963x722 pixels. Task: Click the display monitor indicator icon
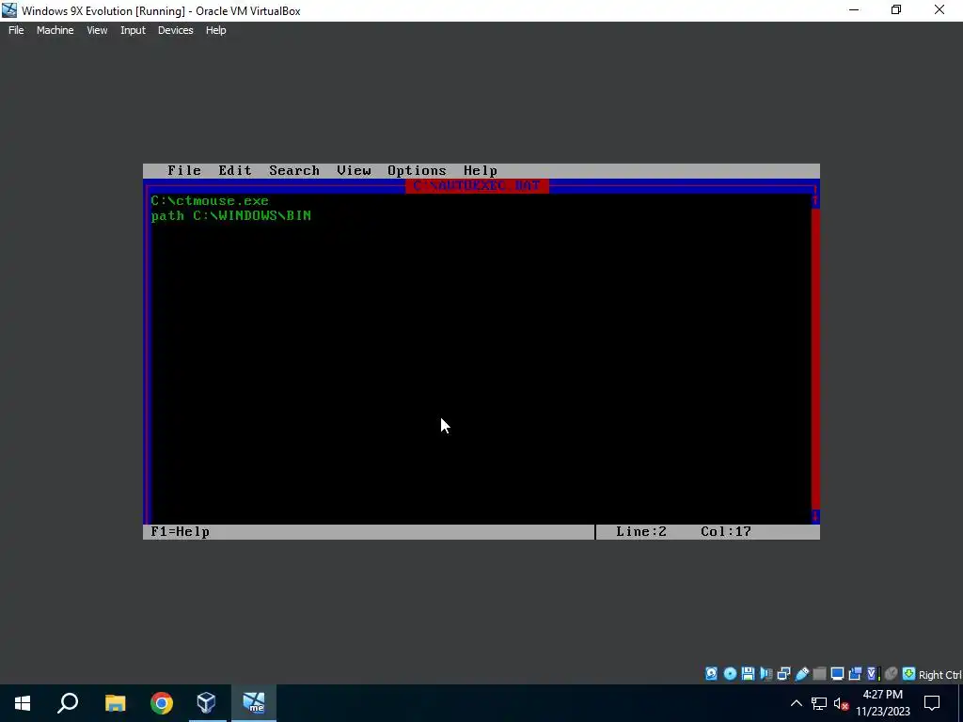[837, 674]
